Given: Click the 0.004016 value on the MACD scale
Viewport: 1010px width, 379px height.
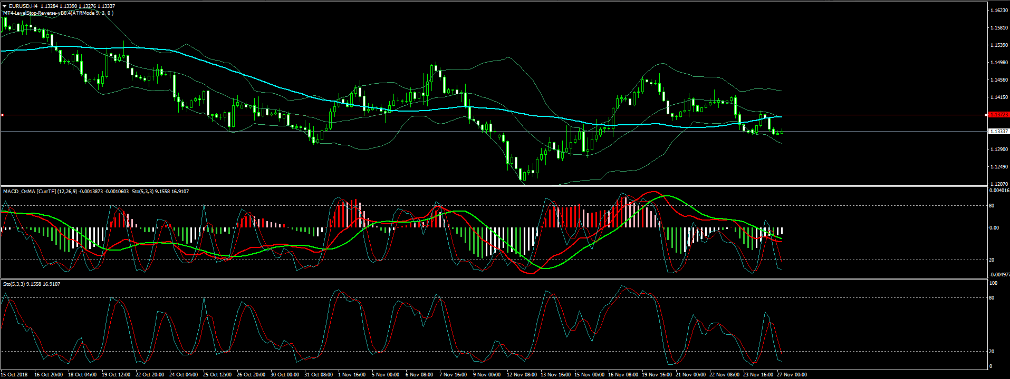Looking at the screenshot, I should pos(999,191).
